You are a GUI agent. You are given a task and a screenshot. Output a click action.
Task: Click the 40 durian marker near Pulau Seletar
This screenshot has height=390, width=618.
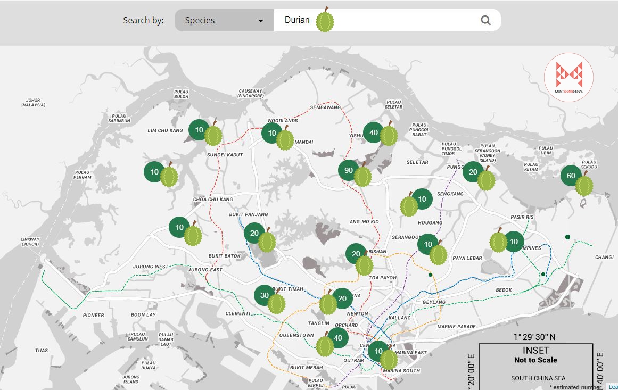pyautogui.click(x=374, y=133)
